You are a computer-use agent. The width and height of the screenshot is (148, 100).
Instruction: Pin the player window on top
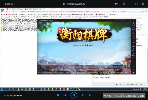[x=124, y=4]
